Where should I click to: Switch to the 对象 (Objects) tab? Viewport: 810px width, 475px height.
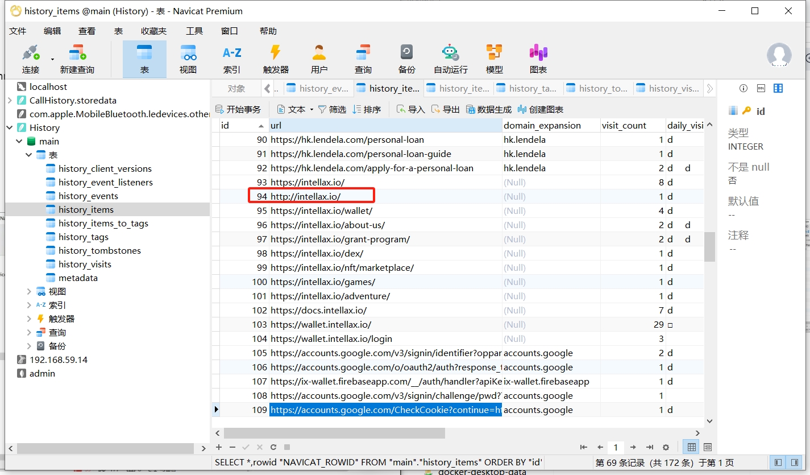pyautogui.click(x=236, y=88)
